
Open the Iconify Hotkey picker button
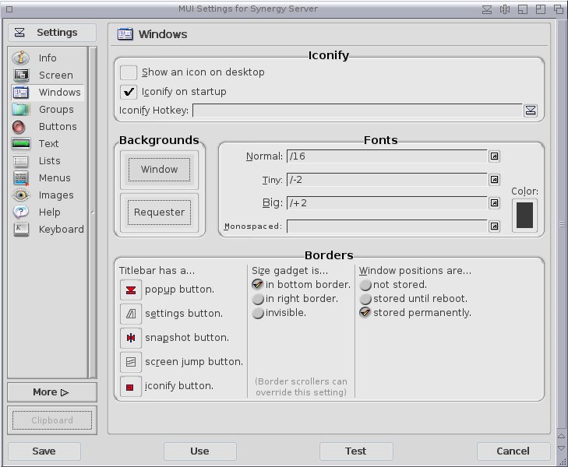pos(531,111)
